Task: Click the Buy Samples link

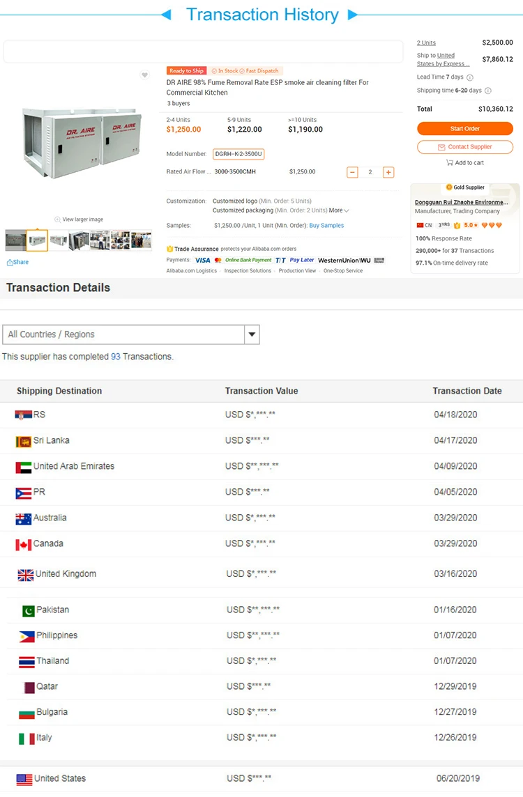Action: (326, 225)
